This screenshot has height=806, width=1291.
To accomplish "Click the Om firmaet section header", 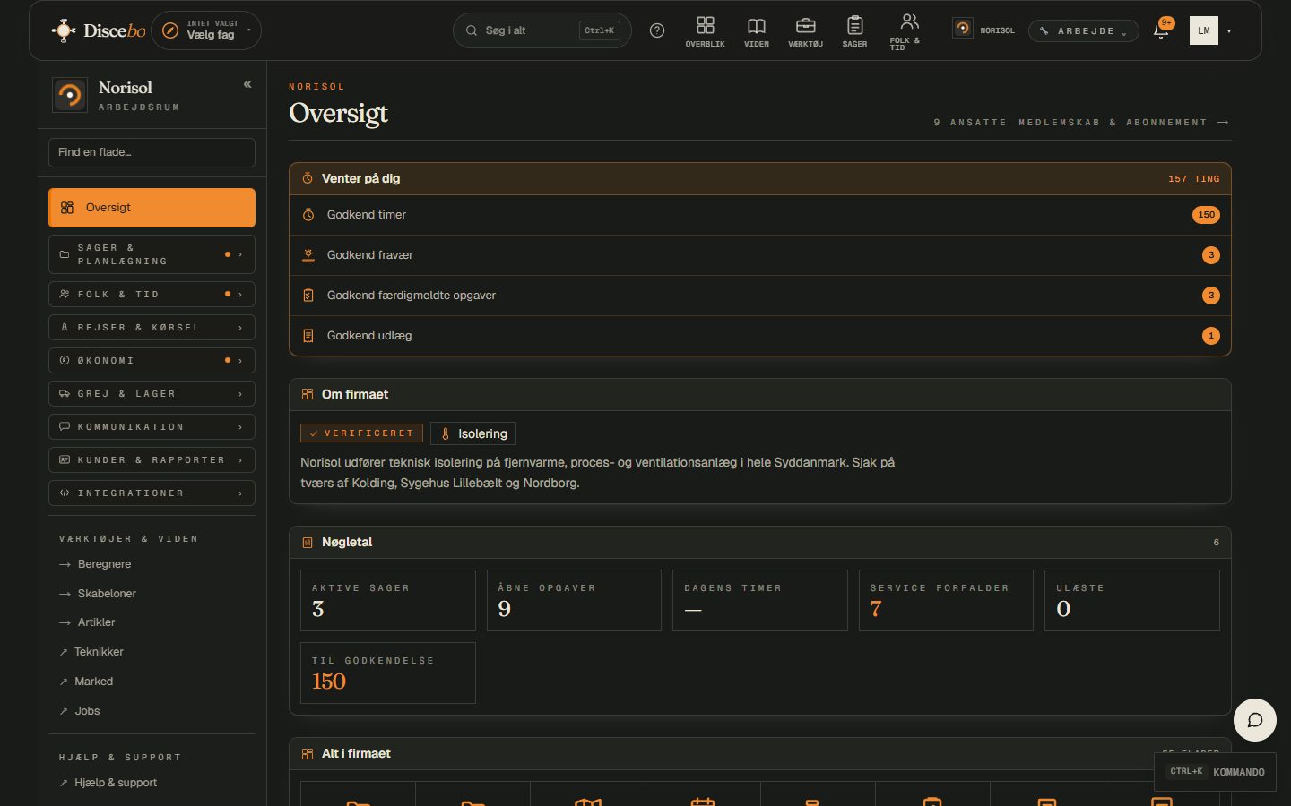I will point(760,395).
